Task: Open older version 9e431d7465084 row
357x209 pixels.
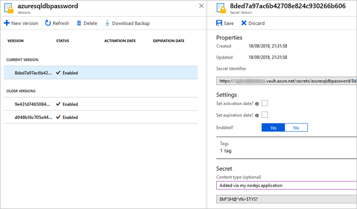Action: tap(101, 104)
